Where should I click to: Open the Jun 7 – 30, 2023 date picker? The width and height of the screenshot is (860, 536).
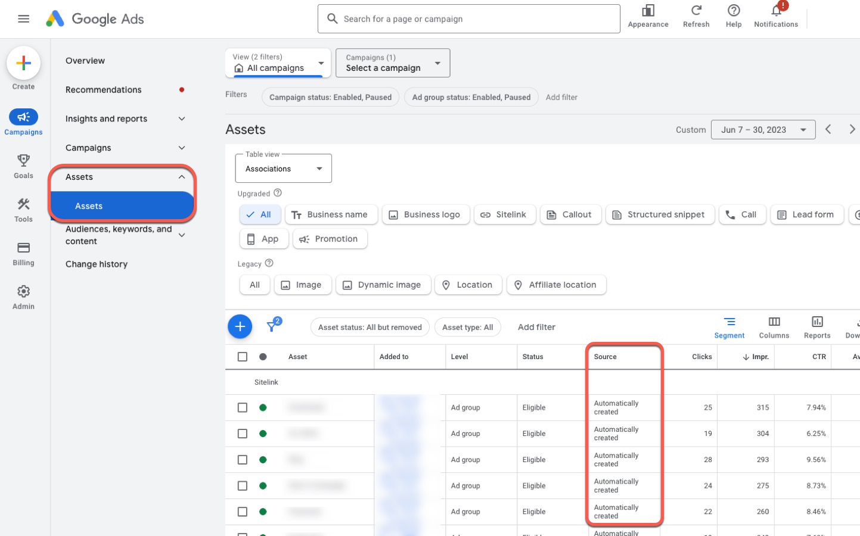click(x=763, y=129)
